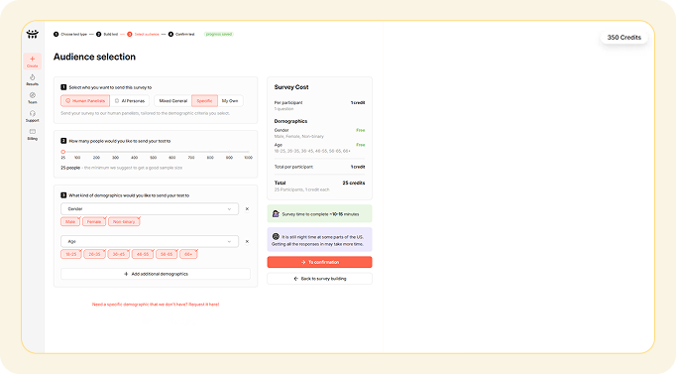Toggle the Male gender chip

70,222
